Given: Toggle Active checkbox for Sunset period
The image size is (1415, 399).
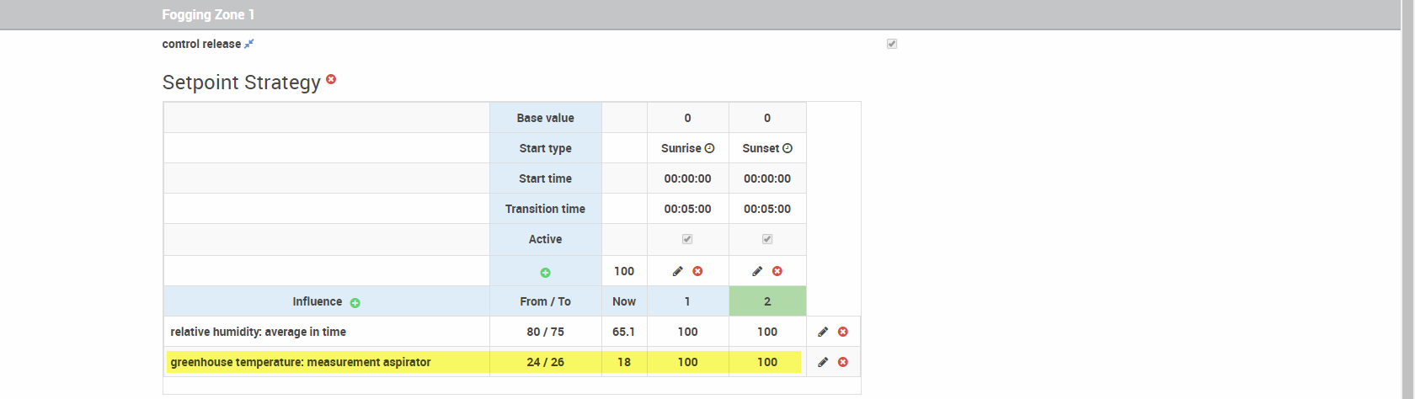Looking at the screenshot, I should click(x=767, y=239).
